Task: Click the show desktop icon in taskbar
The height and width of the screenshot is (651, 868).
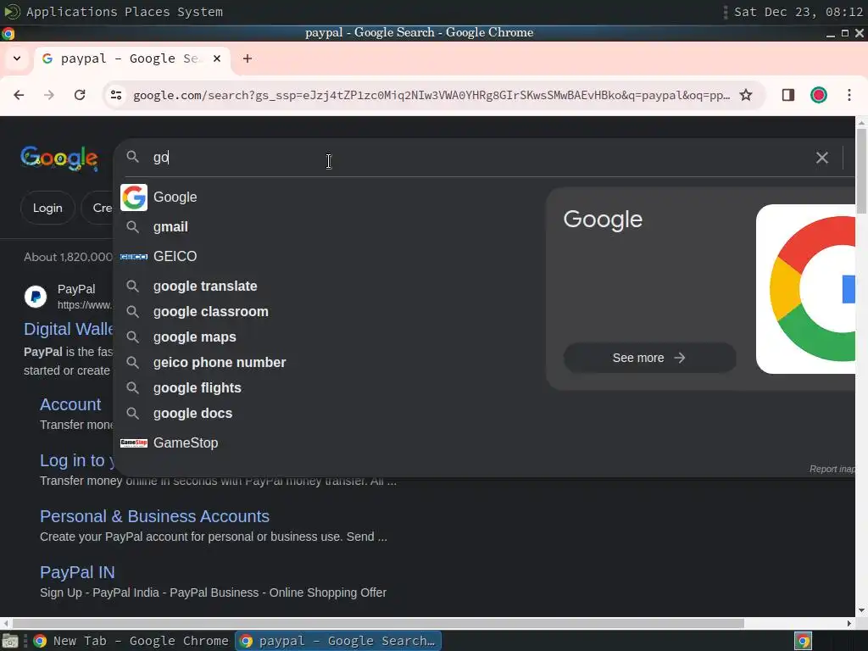Action: pyautogui.click(x=10, y=641)
